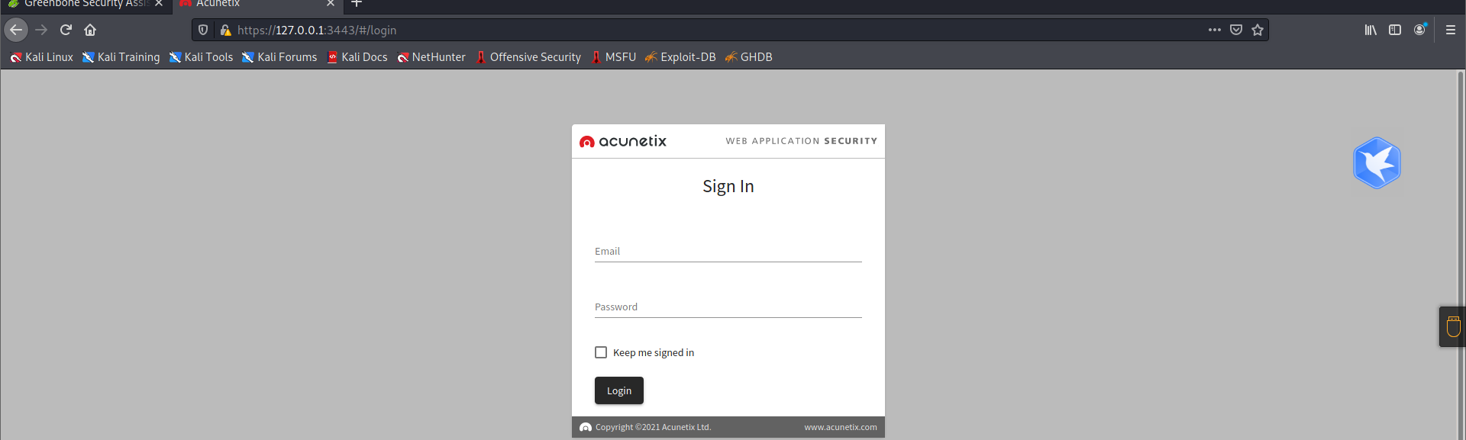Click the blue bird hexagon icon

pos(1377,162)
